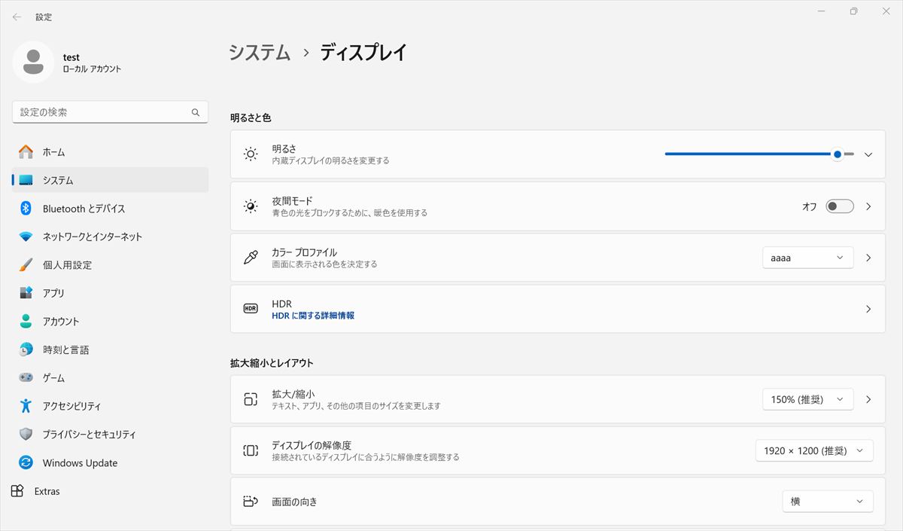Click the test ローカル アカウント name
The height and width of the screenshot is (531, 903).
[x=92, y=63]
